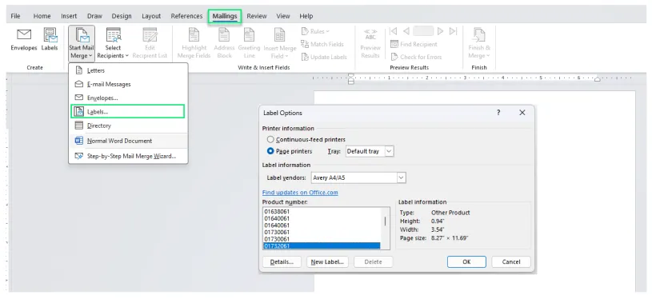Open the Finish & Merge dropdown

[x=479, y=43]
